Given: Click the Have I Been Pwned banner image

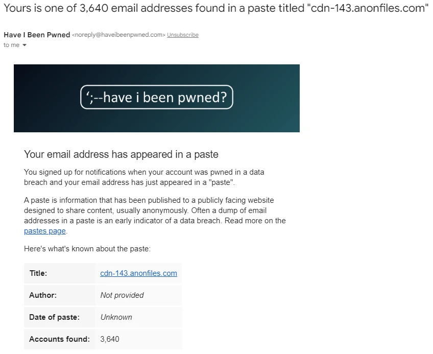Looking at the screenshot, I should point(157,98).
